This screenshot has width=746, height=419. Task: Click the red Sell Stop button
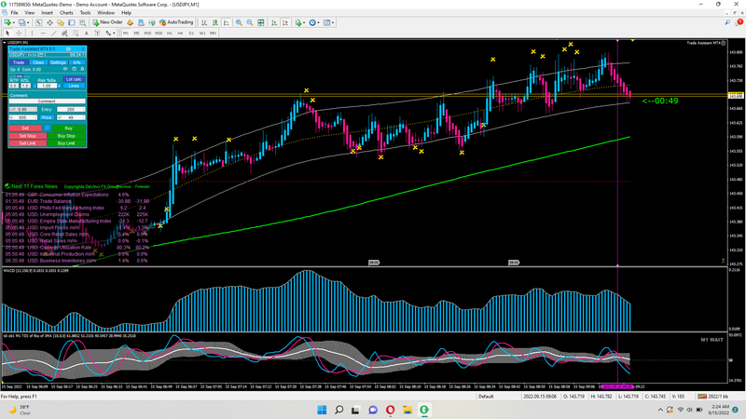coord(28,136)
